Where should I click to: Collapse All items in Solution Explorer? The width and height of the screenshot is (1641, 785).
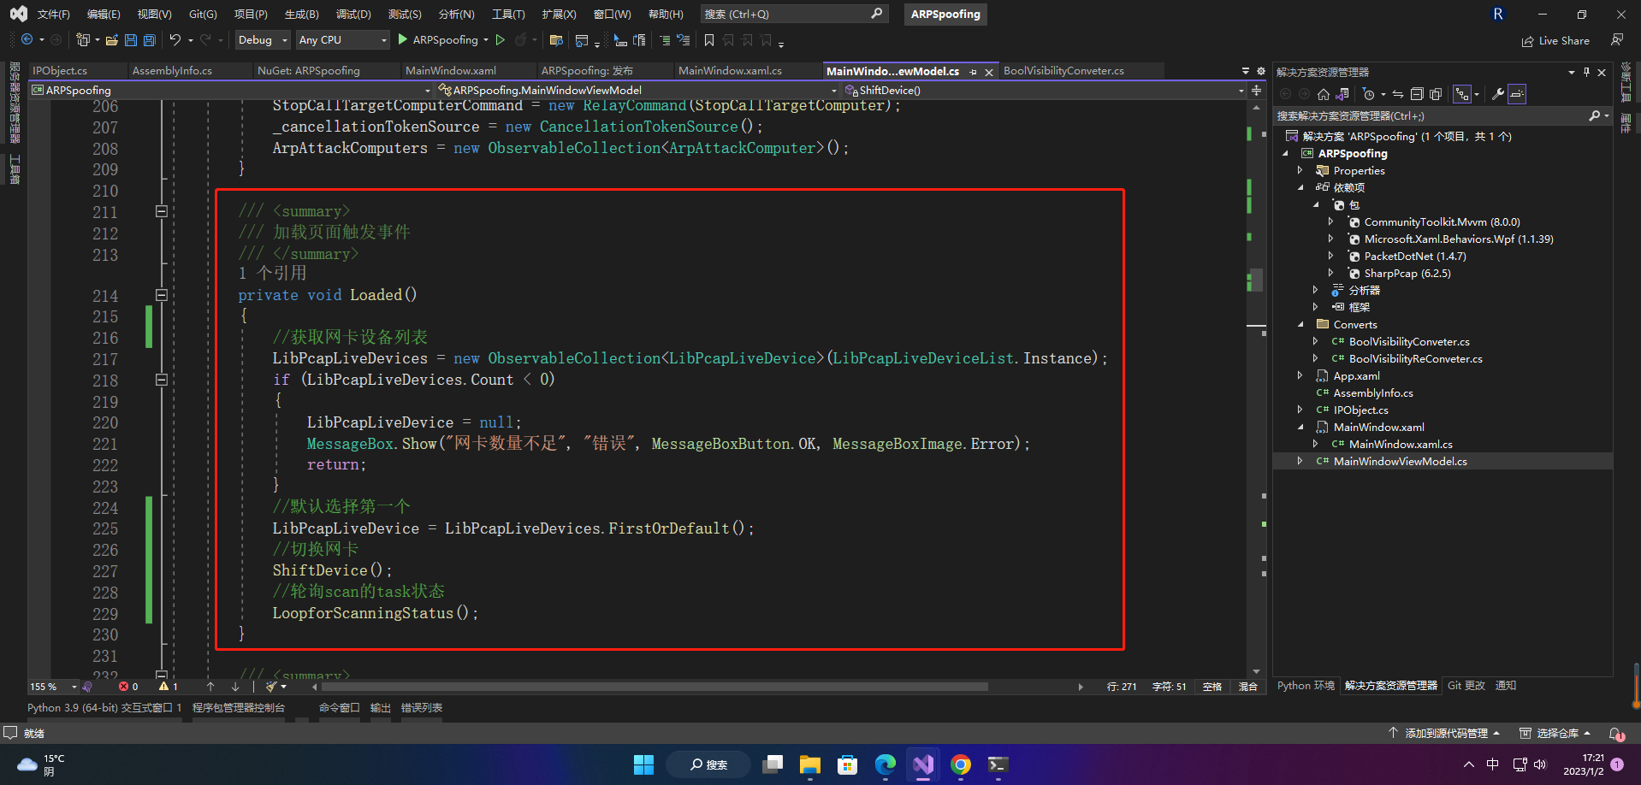click(x=1417, y=94)
